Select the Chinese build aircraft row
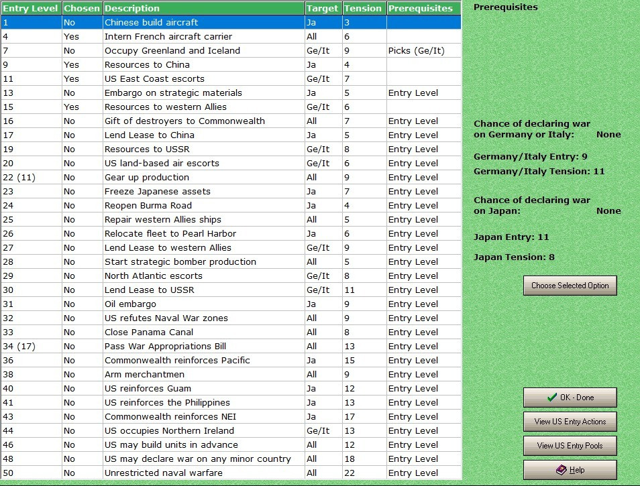 (231, 22)
